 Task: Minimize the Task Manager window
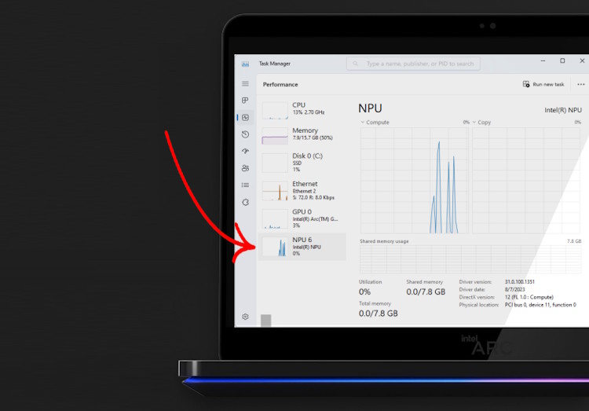[x=543, y=61]
